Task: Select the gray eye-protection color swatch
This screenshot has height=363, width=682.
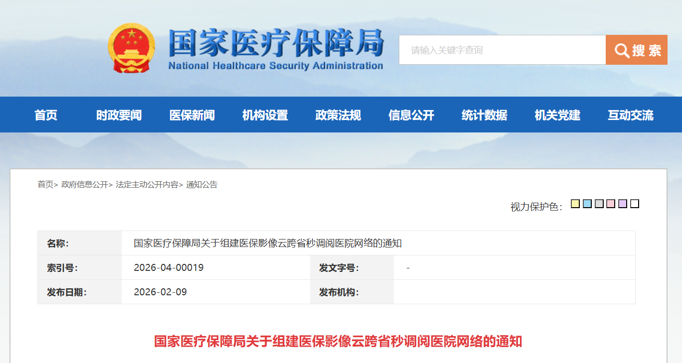Action: pyautogui.click(x=599, y=203)
